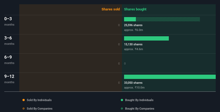Viewport: 220px width, 112px height.
Task: Click the striped Bought By Companies legend marker
Action: 122,109
